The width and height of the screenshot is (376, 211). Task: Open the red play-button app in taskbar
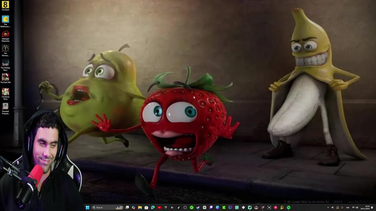point(276,207)
